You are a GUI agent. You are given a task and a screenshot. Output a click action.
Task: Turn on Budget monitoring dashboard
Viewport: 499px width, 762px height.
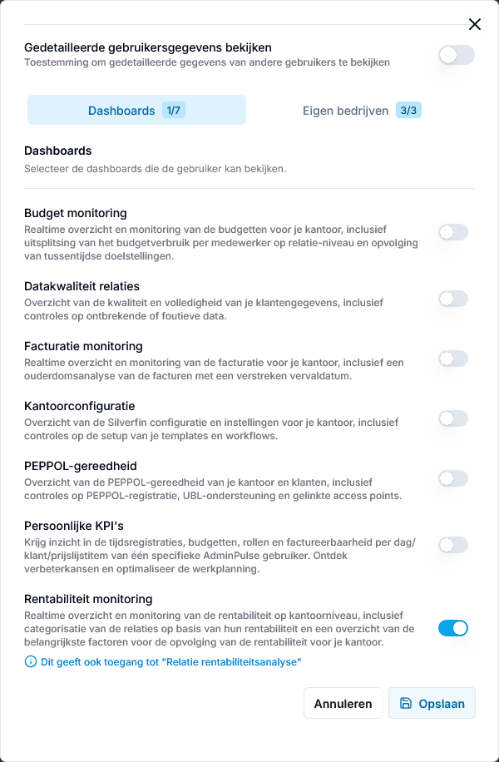tap(452, 232)
